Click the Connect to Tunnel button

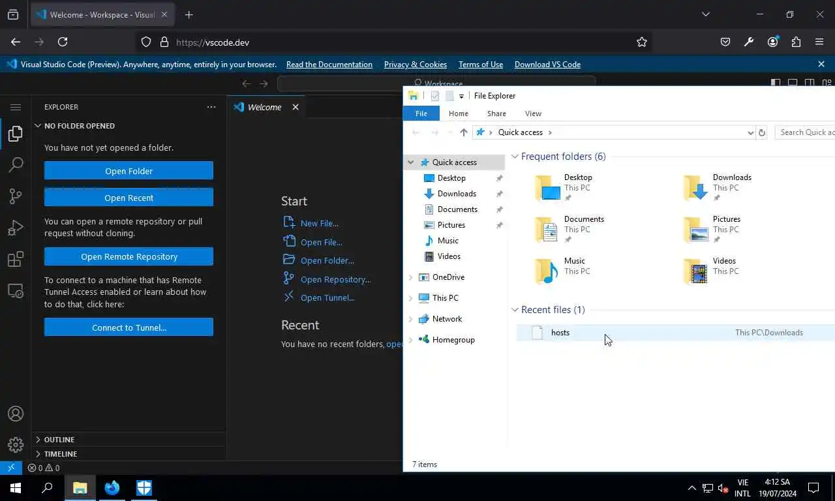click(129, 327)
